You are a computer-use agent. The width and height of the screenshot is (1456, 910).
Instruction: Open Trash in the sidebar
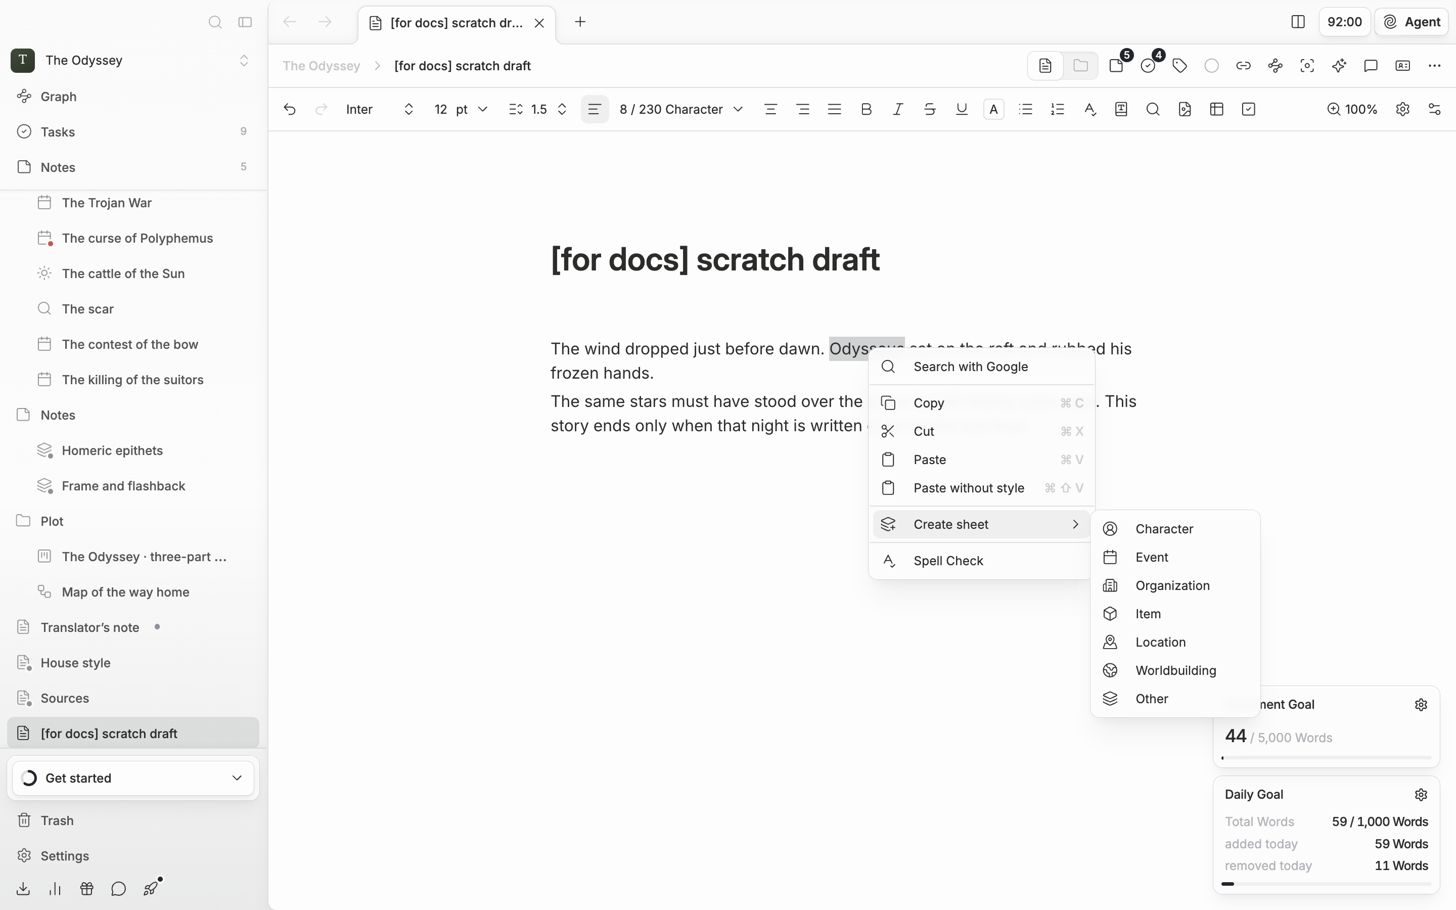coord(133,821)
